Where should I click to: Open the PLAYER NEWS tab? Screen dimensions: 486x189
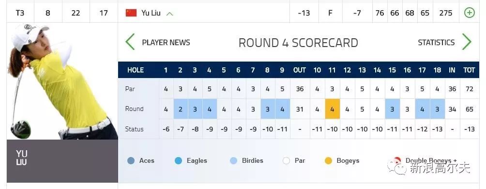click(166, 43)
